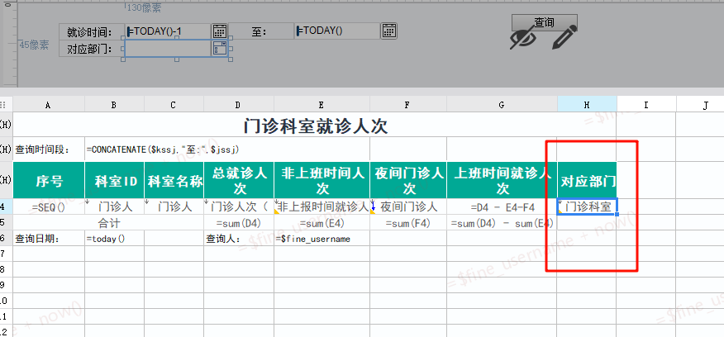The width and height of the screenshot is (724, 337).
Task: Select the =CONCATENATE($kssj formula cell
Action: 227,150
